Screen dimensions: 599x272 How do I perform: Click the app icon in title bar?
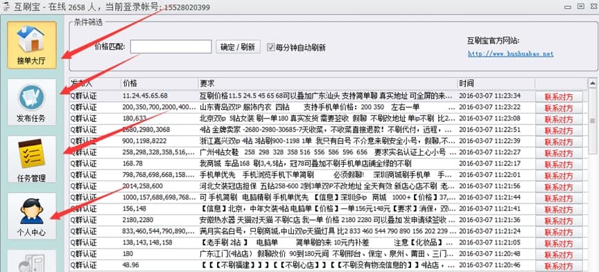(x=6, y=7)
